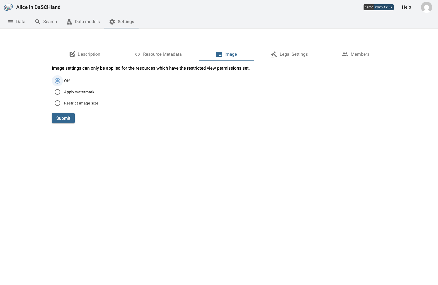Viewport: 438px width, 285px height.
Task: Open the Data tab label
Action: tap(21, 22)
